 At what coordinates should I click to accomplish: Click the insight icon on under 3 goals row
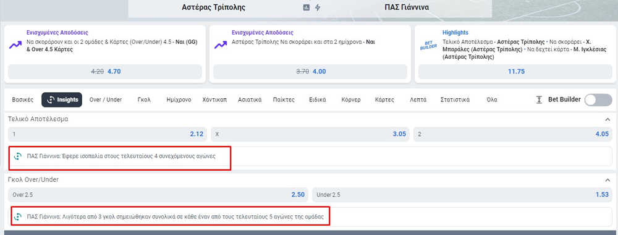18,217
